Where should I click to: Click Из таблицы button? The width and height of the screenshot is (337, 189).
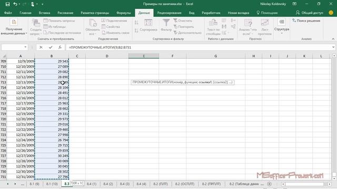tap(55, 27)
